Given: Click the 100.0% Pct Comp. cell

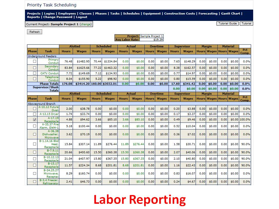Looking at the screenshot, I should click(245, 120).
